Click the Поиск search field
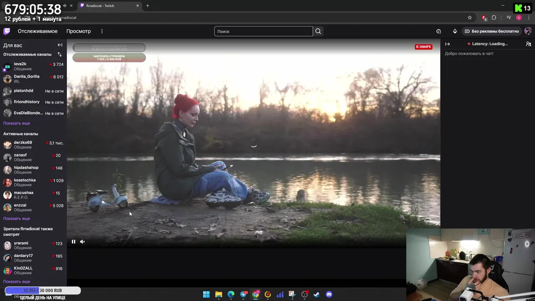 coord(263,31)
